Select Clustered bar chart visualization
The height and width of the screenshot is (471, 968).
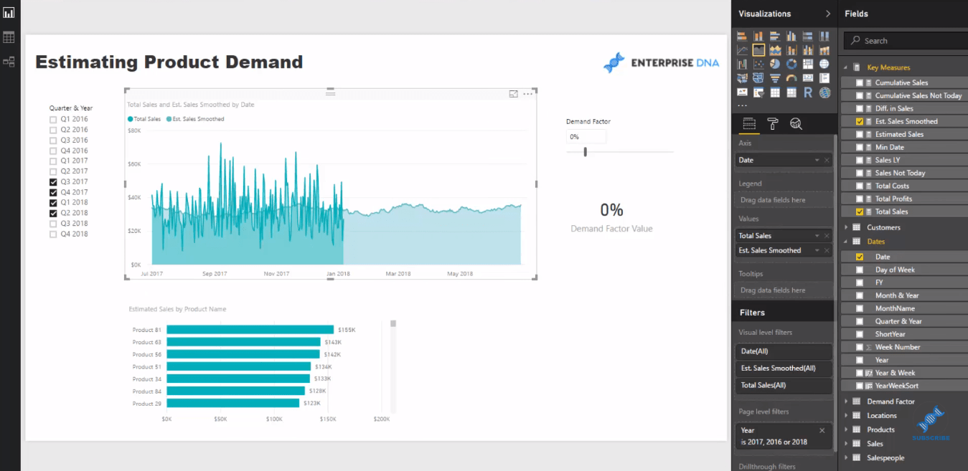(775, 36)
